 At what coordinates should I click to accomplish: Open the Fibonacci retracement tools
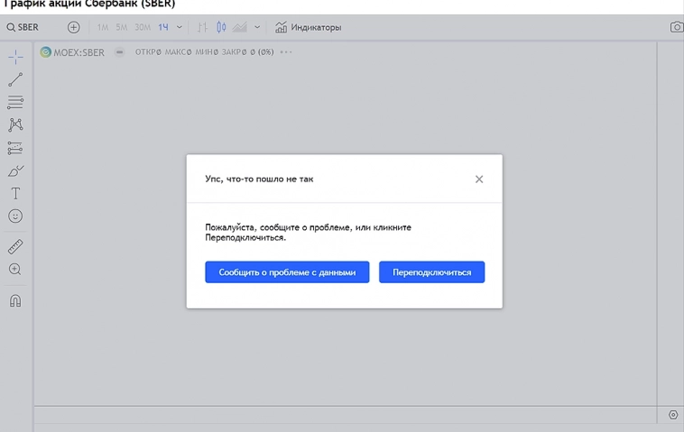(15, 103)
